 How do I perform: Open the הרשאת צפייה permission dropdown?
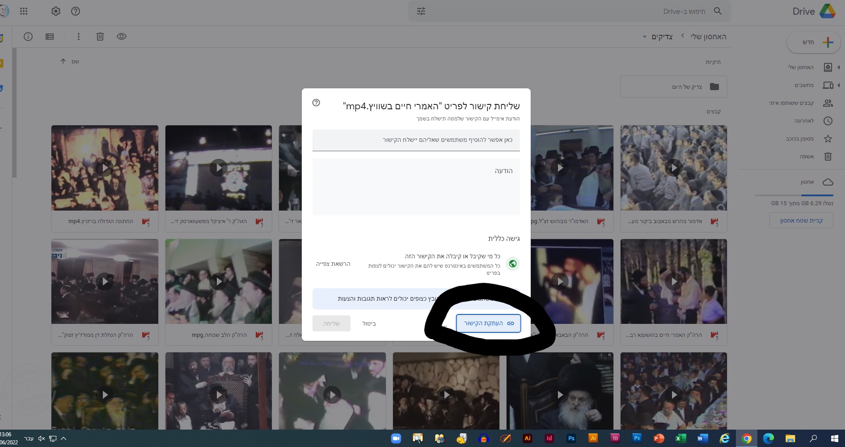tap(333, 264)
